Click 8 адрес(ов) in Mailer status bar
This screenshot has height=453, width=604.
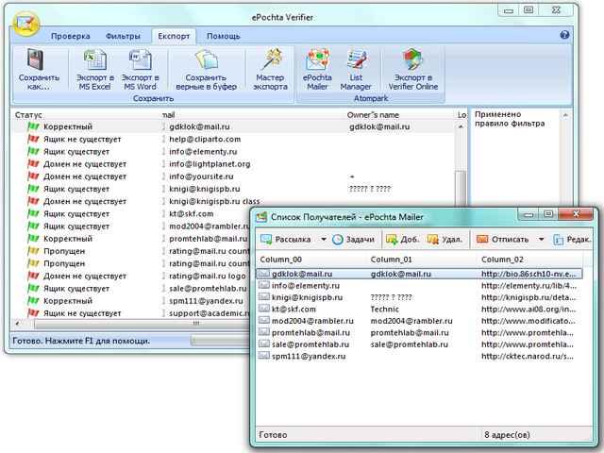507,435
